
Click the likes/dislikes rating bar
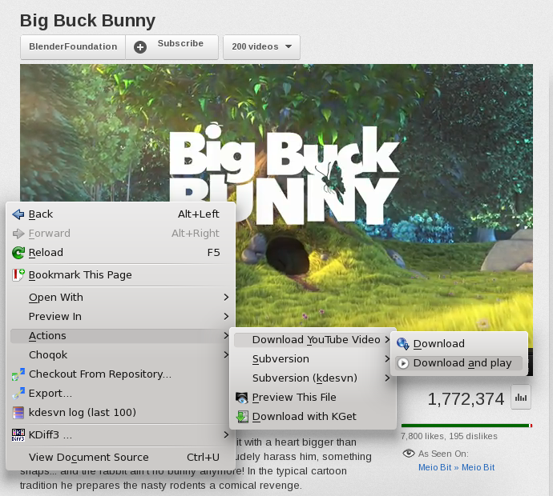tap(466, 426)
